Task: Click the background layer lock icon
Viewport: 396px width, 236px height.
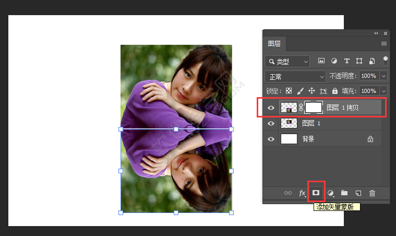Action: (x=370, y=139)
